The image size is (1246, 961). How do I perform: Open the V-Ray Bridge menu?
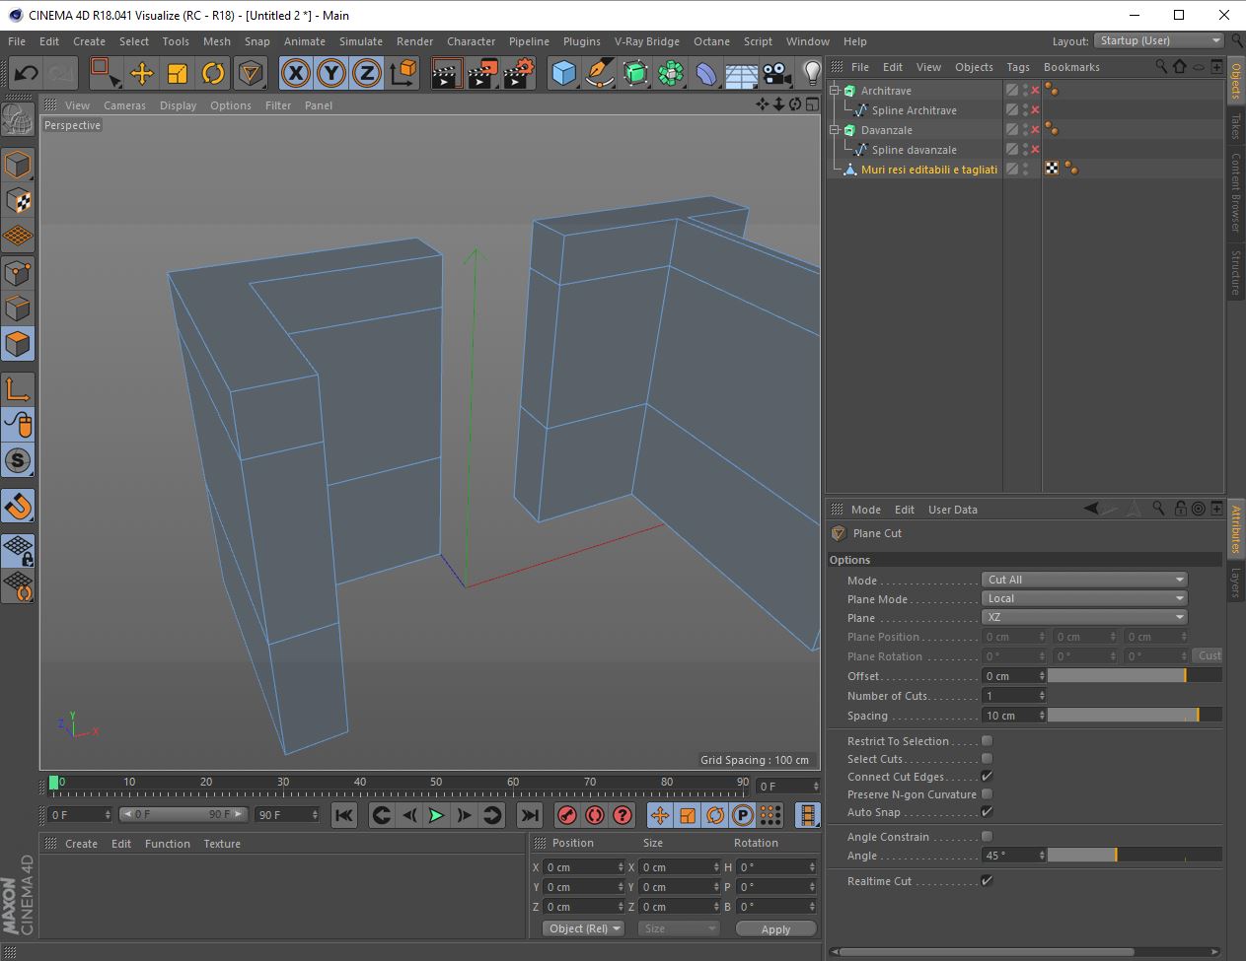tap(647, 41)
